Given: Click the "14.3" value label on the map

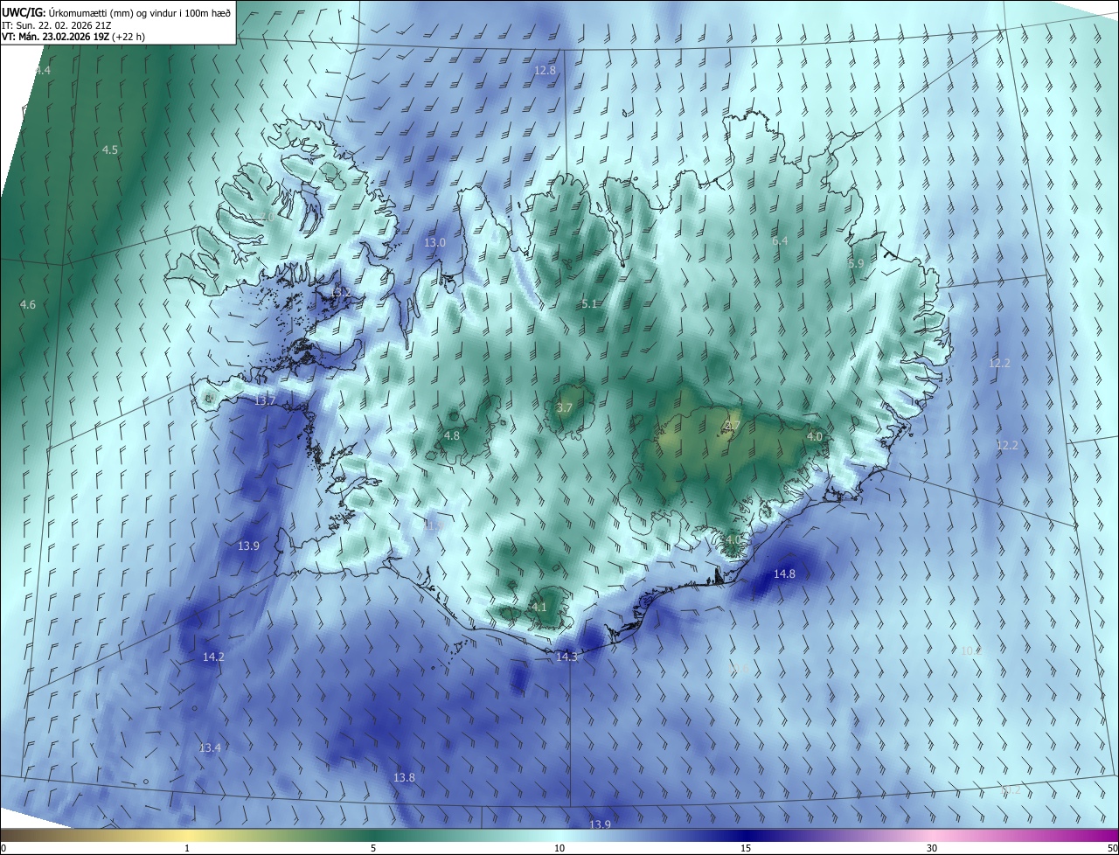Looking at the screenshot, I should (567, 657).
